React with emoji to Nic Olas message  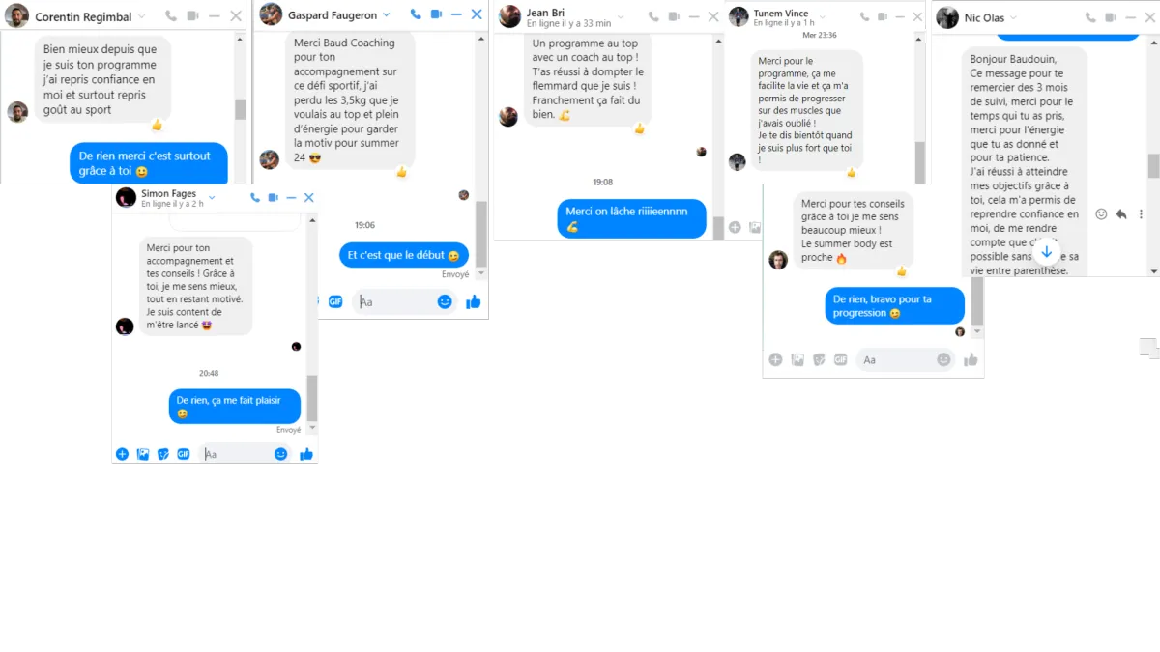click(1101, 214)
